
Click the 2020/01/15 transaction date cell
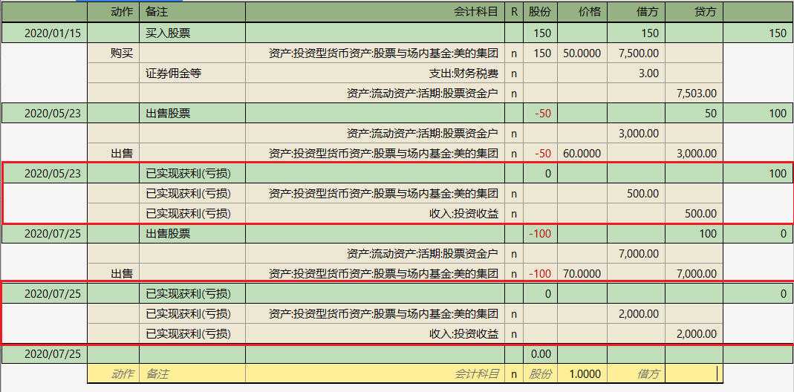(53, 33)
